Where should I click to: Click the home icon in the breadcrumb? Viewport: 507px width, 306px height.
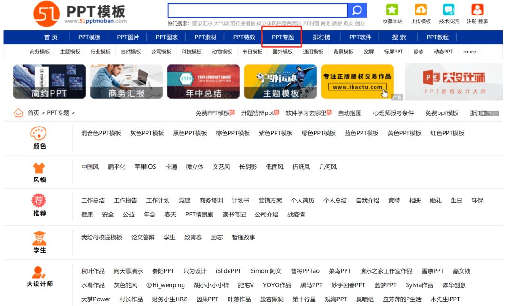click(18, 112)
